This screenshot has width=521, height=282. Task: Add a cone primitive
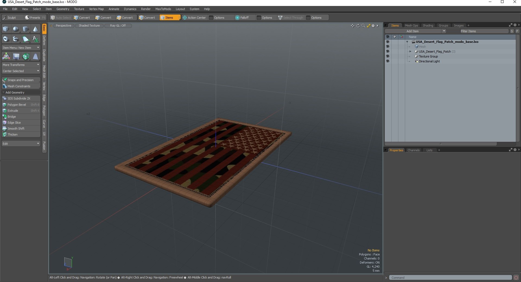pos(35,29)
